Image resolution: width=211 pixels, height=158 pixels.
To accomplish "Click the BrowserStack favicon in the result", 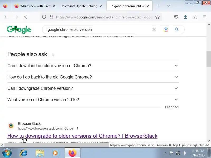I will tap(11, 126).
